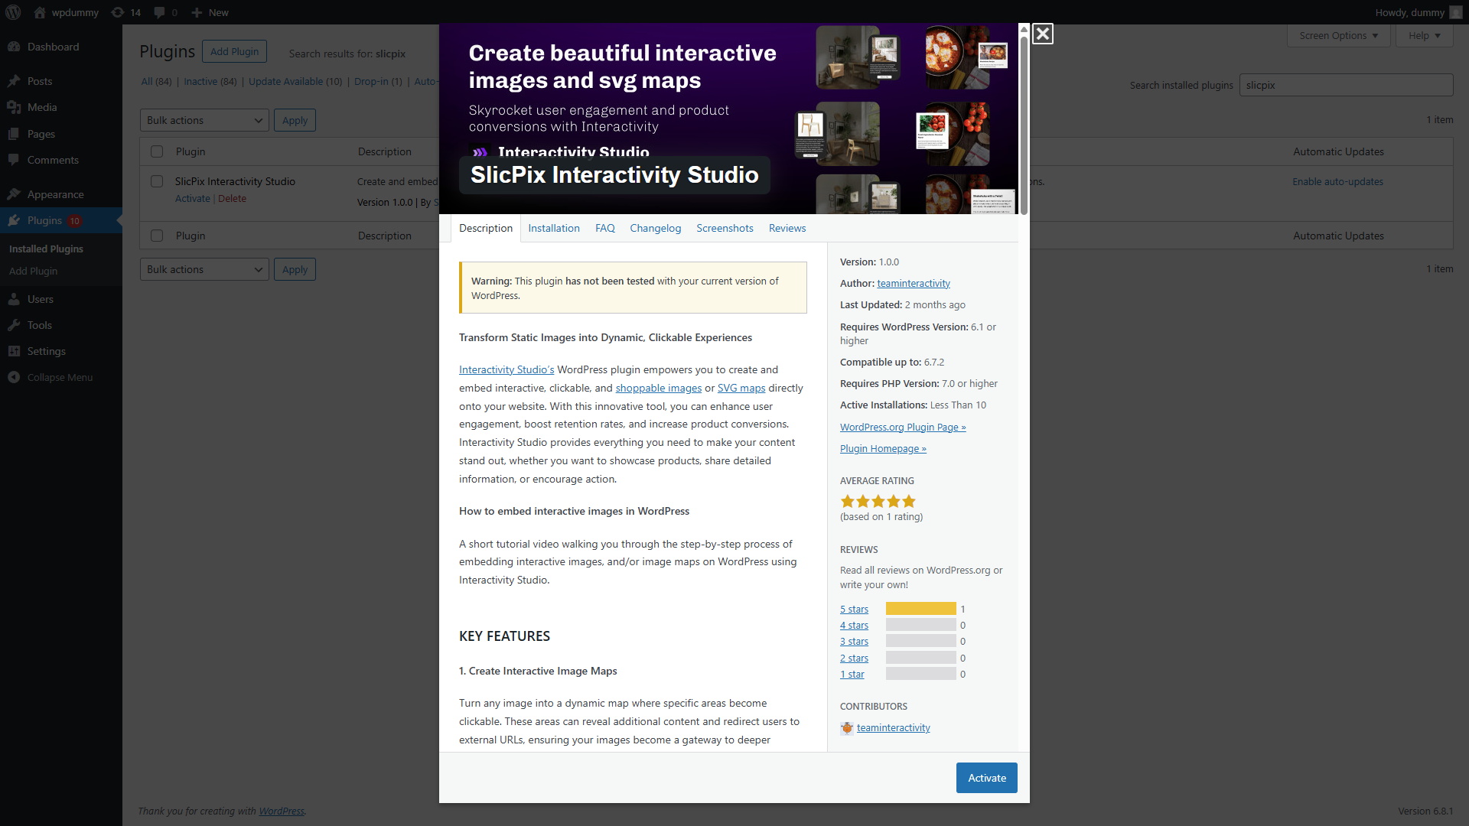
Task: Open Interactivity Studio's link in description
Action: pyautogui.click(x=506, y=369)
